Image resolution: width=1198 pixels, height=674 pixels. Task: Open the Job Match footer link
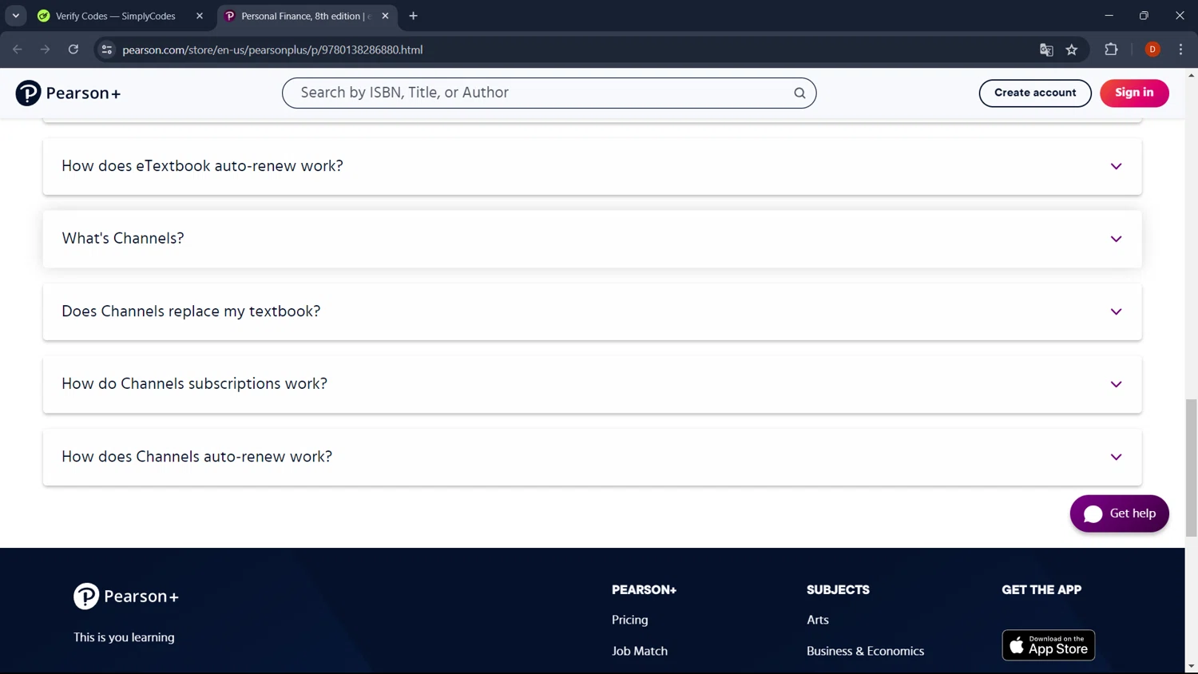click(x=640, y=651)
